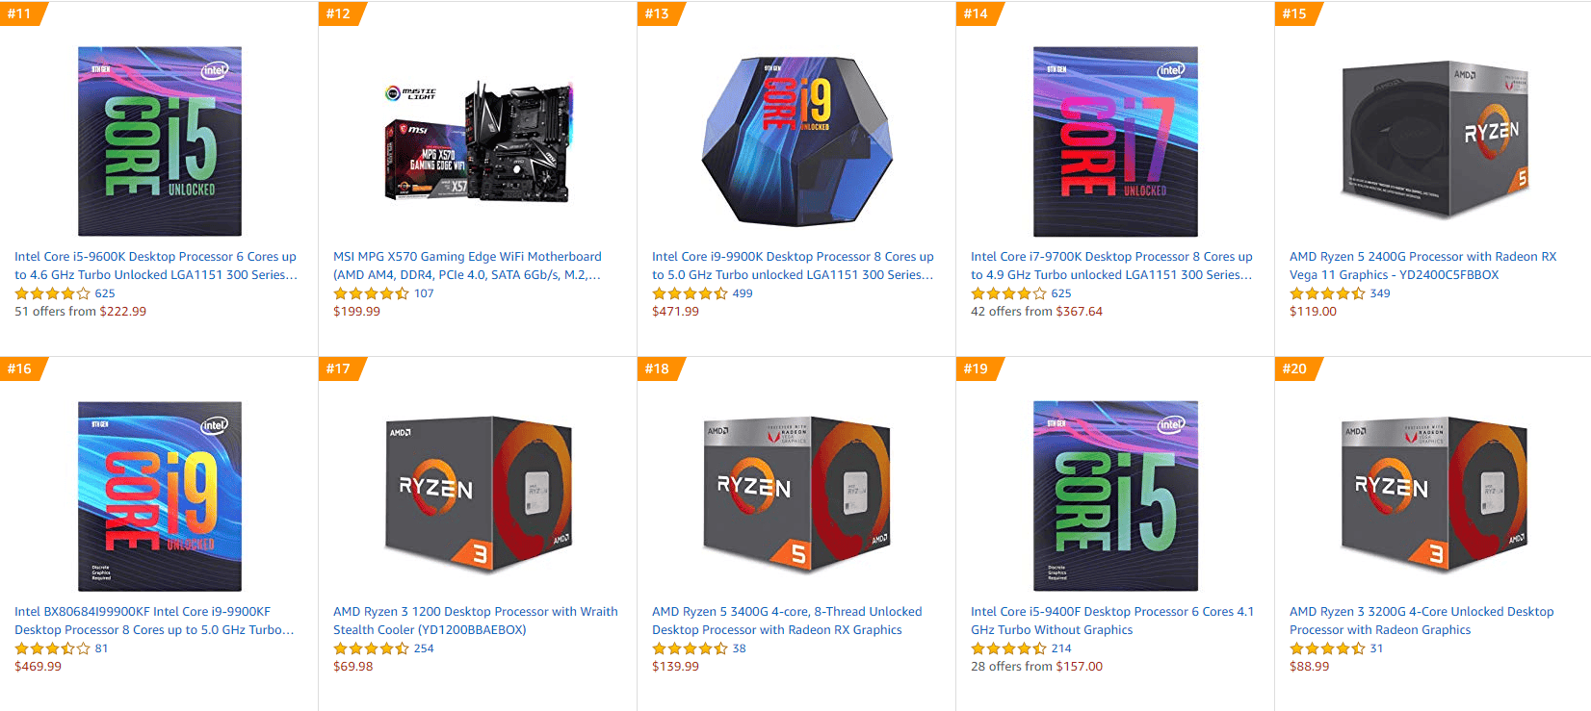The image size is (1591, 711).
Task: Open the Intel Core i5-9600K product image
Action: pyautogui.click(x=160, y=141)
